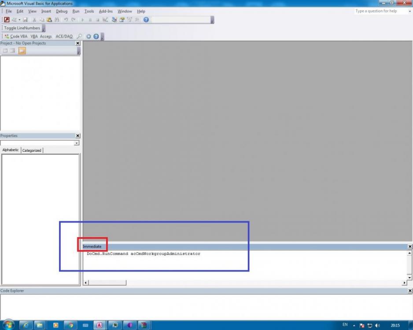Image resolution: width=413 pixels, height=330 pixels.
Task: Click the Standard toolbar blue Help icon
Action: click(x=146, y=20)
